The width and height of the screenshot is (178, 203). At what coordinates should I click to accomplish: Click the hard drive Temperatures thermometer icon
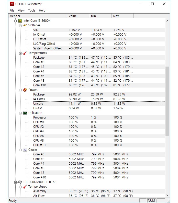[25, 187]
